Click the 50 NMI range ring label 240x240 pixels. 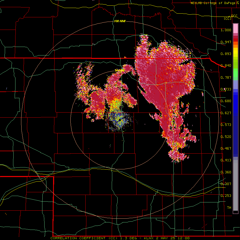119,71
